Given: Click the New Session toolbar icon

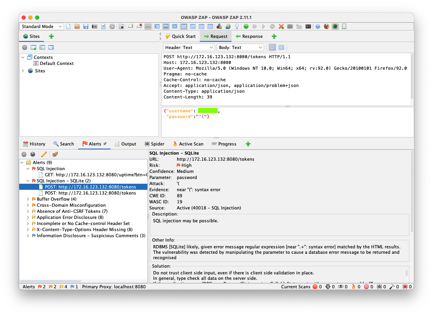Looking at the screenshot, I should (x=68, y=26).
